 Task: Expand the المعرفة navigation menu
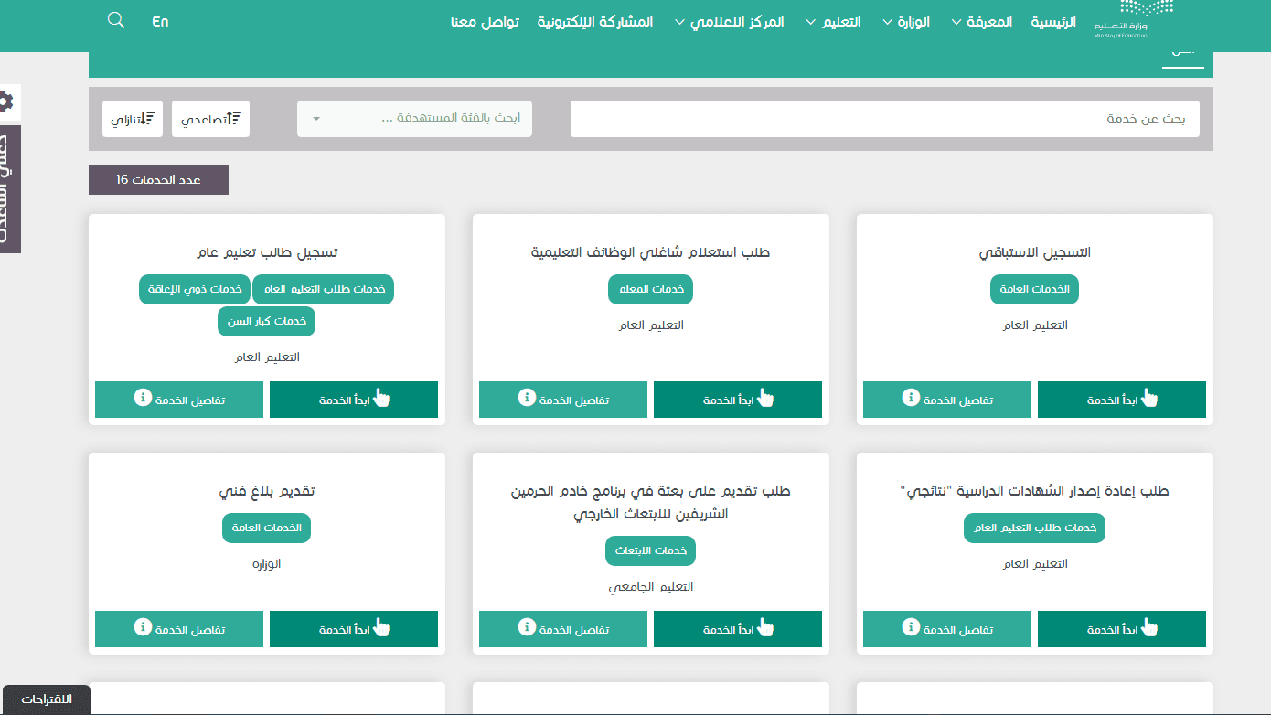click(982, 22)
